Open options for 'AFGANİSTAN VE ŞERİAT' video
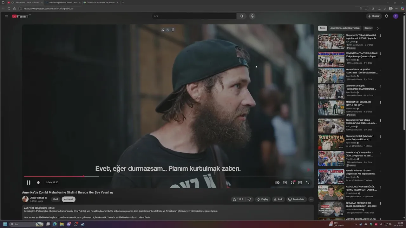Viewport: 406px width, 228px height. point(380,70)
